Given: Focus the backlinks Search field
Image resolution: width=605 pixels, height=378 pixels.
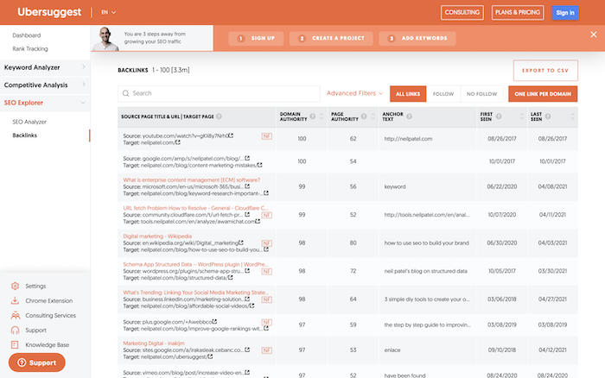Looking at the screenshot, I should click(x=219, y=93).
